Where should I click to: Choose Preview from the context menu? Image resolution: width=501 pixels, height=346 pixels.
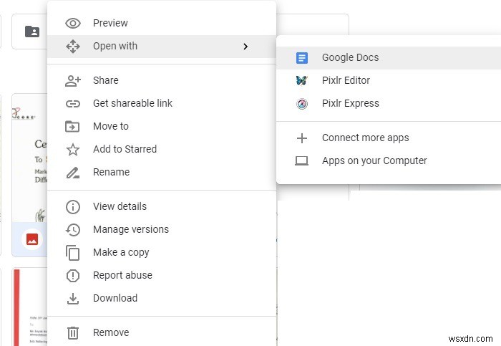162,24
